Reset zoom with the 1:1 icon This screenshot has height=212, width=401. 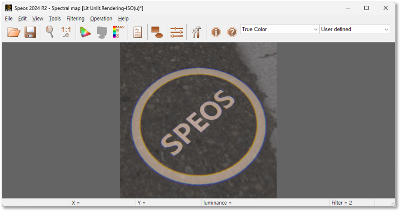pyautogui.click(x=66, y=32)
